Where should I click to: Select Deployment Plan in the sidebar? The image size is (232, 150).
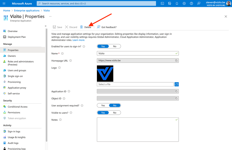click(16, 37)
